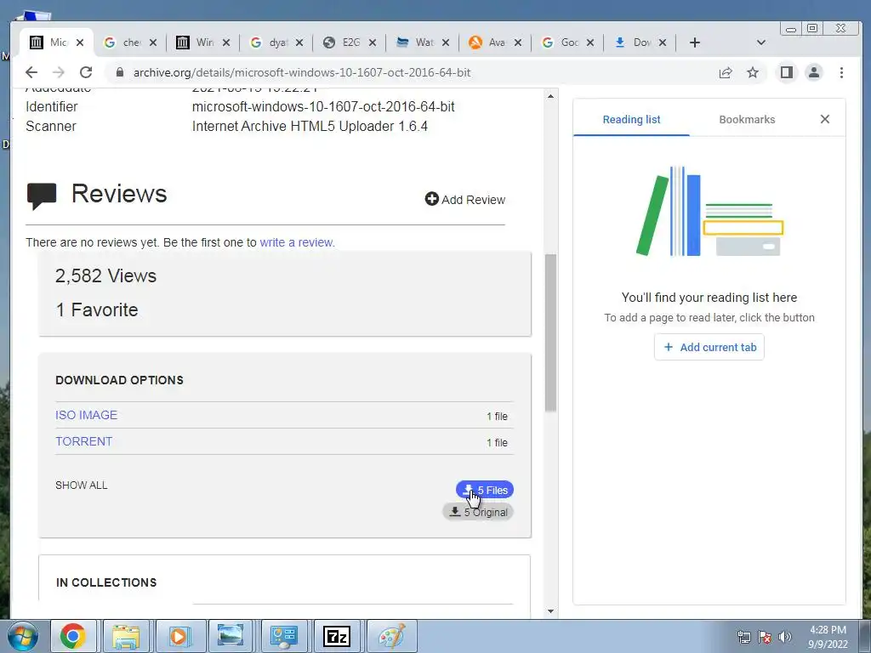
Task: Go back to the previous page
Action: tap(31, 72)
